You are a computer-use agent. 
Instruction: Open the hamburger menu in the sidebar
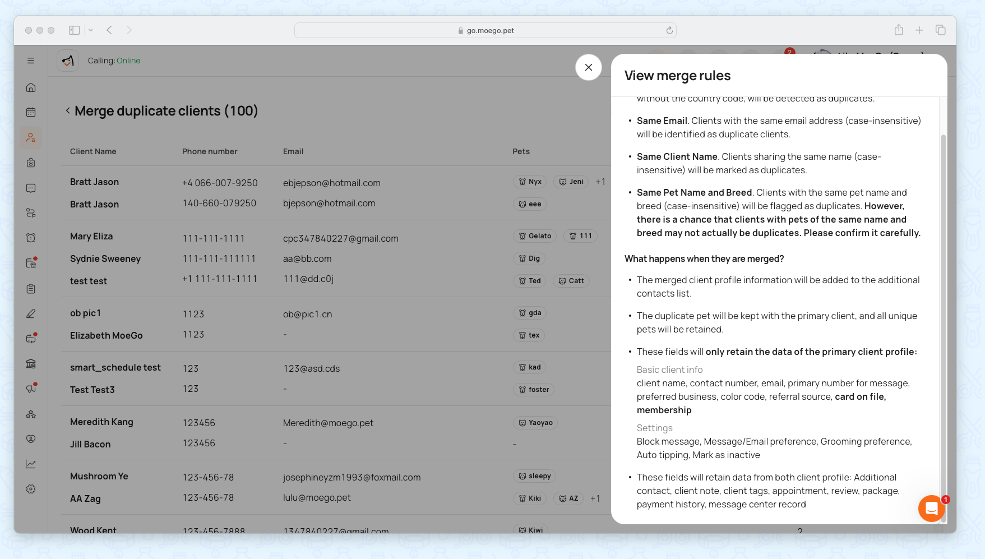pos(31,61)
